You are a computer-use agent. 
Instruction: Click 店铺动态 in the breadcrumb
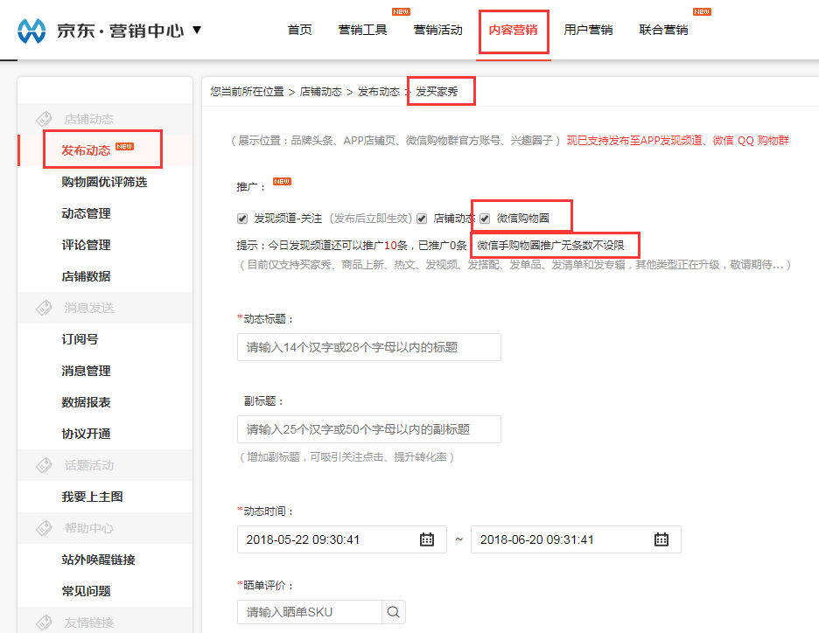tap(321, 92)
